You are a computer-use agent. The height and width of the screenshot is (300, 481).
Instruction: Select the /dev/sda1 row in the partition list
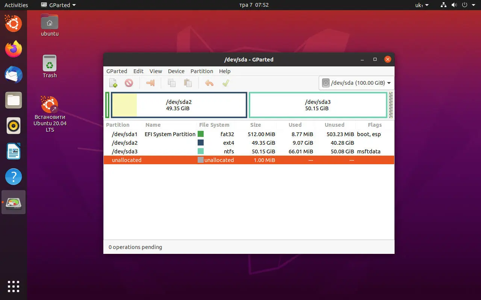tap(249, 134)
